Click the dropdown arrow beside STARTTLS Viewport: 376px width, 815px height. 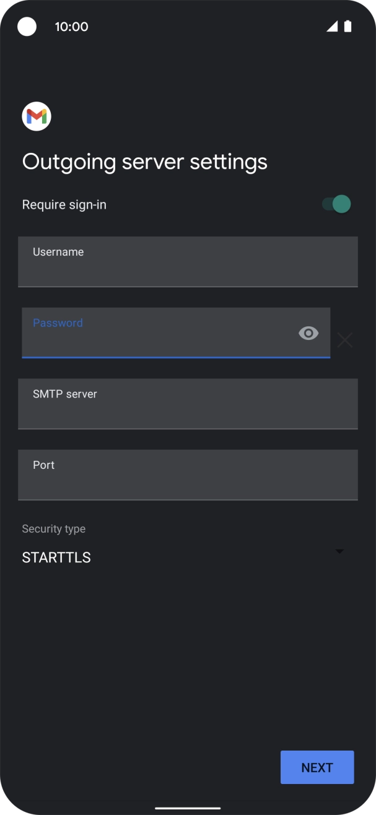(339, 551)
